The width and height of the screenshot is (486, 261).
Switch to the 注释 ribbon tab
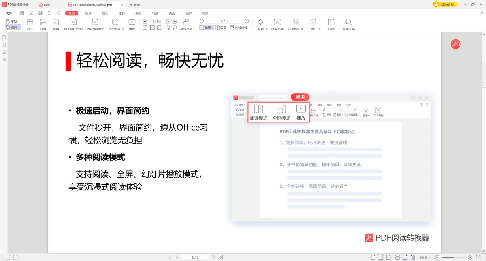tap(122, 13)
